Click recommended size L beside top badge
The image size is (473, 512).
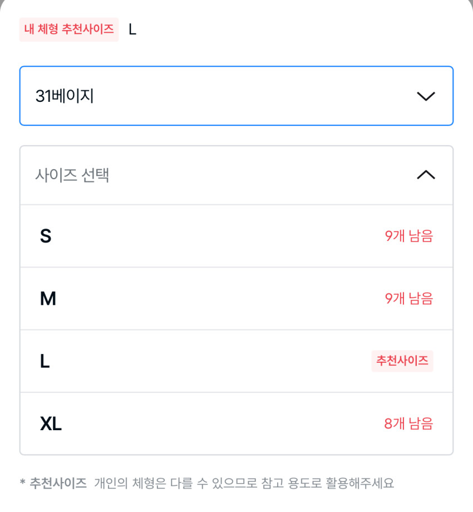click(132, 29)
